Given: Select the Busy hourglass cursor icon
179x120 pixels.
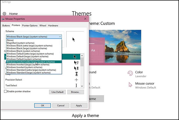Looking at the screenshot, I should point(76,74).
